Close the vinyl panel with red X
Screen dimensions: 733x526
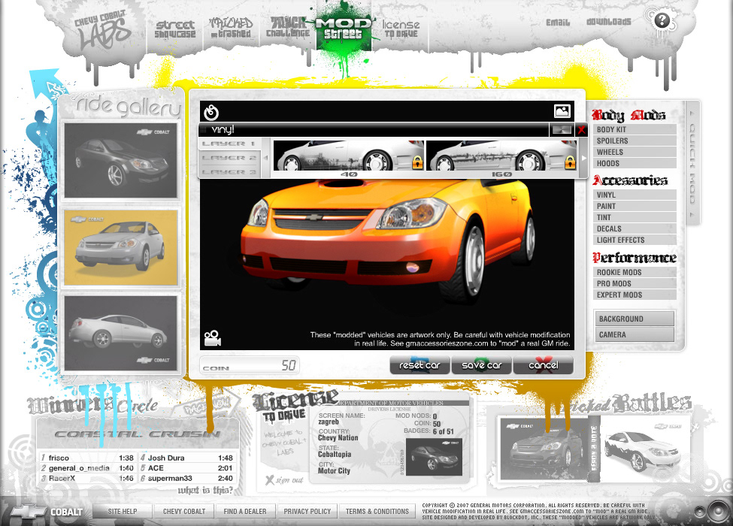pos(581,130)
